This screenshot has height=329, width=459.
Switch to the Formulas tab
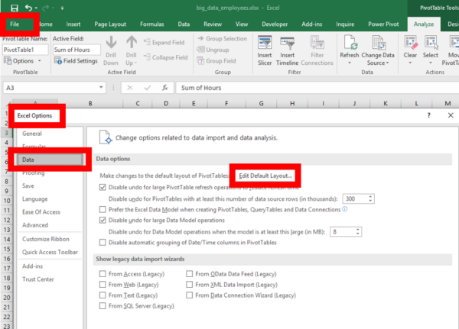pos(152,24)
